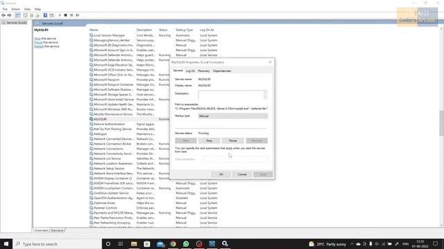Switch to the Standard view tab

57,230
